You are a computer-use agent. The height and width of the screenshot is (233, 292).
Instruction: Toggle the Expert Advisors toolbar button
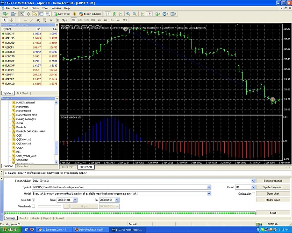[x=90, y=14]
